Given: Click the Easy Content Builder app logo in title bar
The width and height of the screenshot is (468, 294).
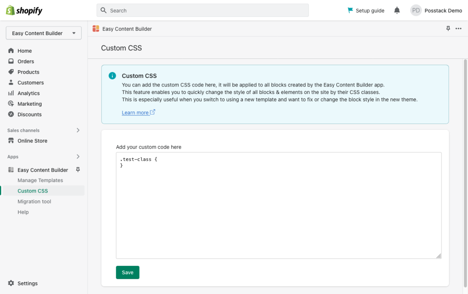Looking at the screenshot, I should (96, 28).
